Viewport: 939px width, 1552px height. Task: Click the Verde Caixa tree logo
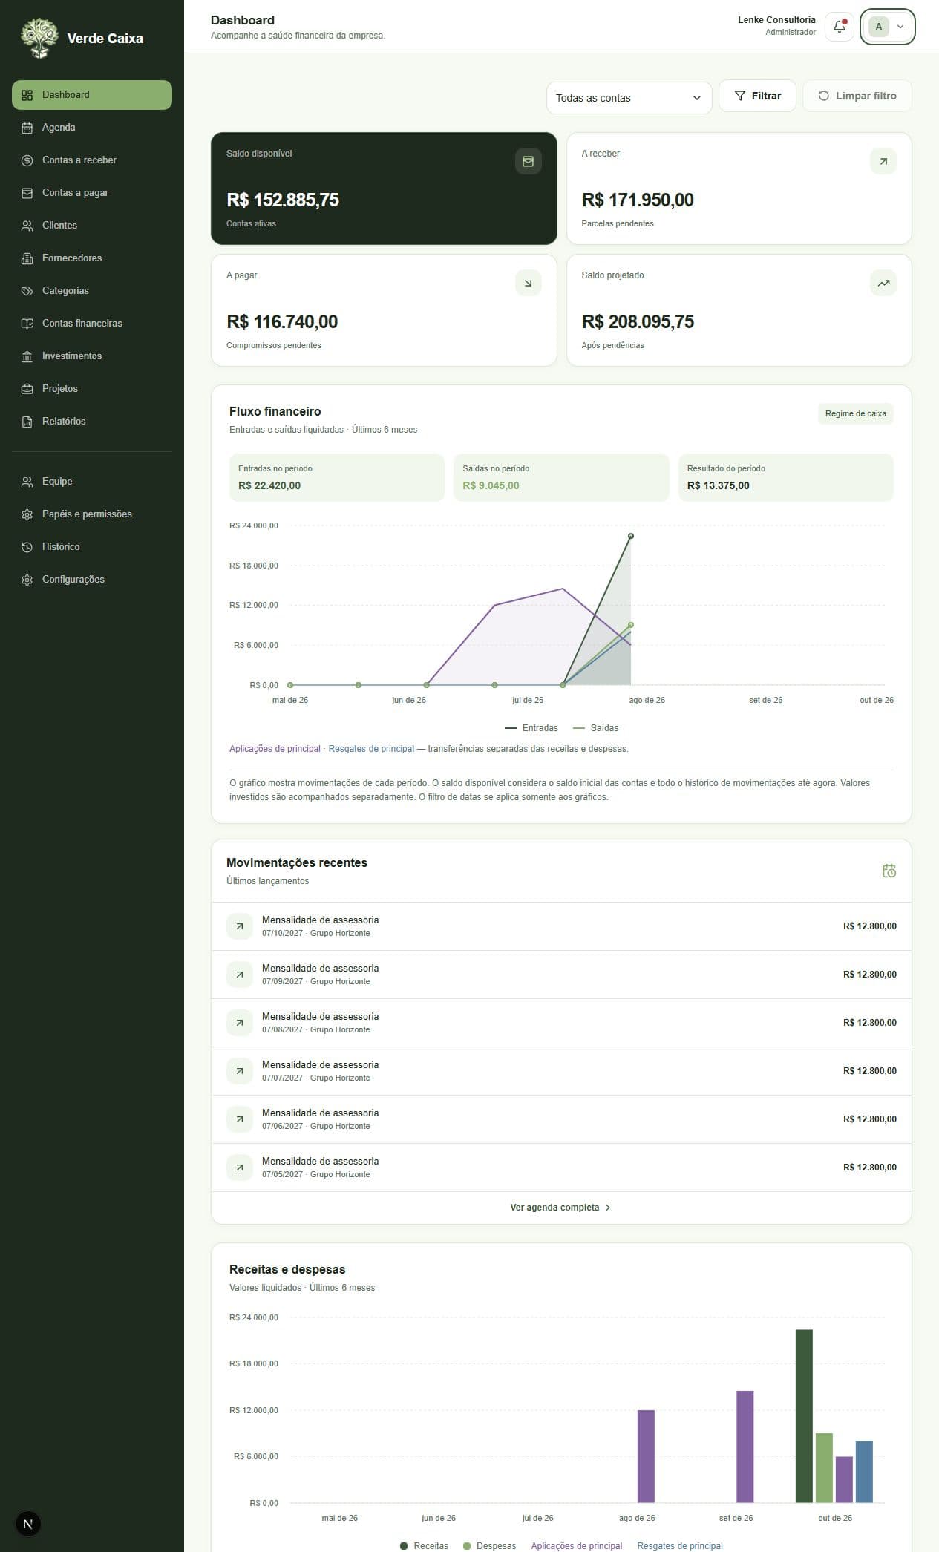[39, 38]
